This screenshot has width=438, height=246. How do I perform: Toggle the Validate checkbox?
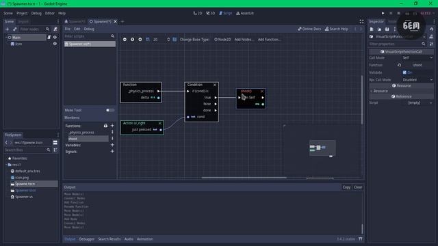coord(404,72)
